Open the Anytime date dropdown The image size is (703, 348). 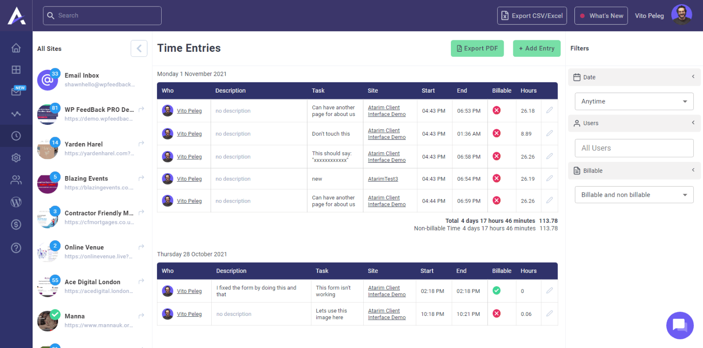pyautogui.click(x=634, y=101)
